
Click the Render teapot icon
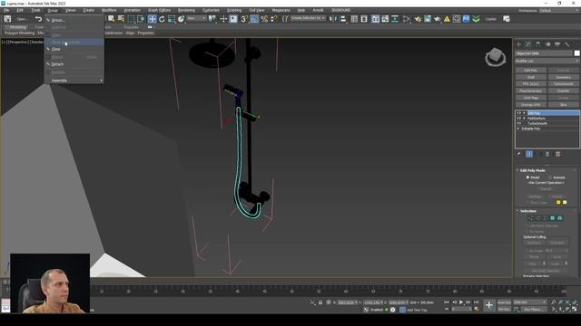(438, 19)
